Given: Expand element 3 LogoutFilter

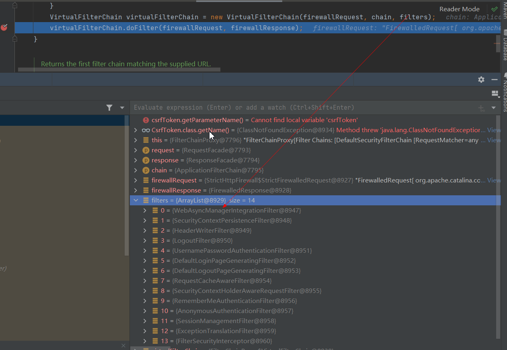Looking at the screenshot, I should tap(145, 240).
